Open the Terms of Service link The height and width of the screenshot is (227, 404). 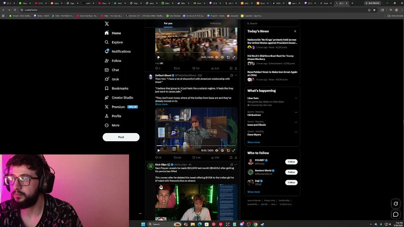pyautogui.click(x=254, y=201)
